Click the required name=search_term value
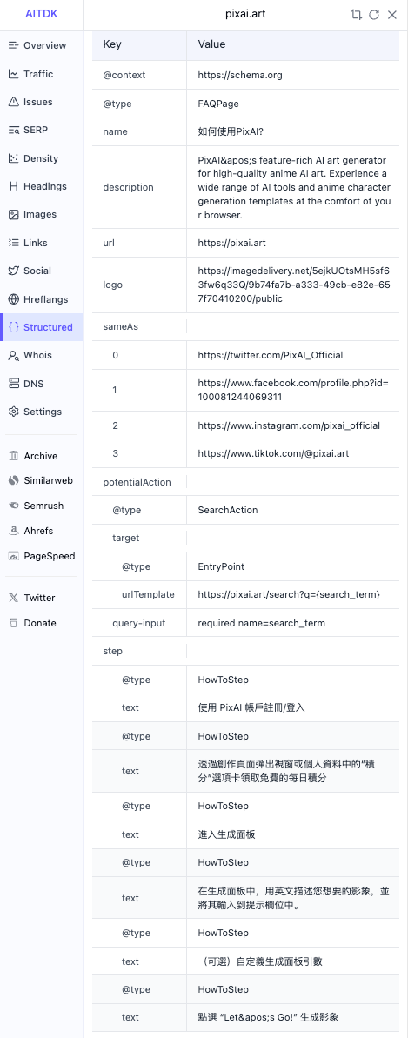Image resolution: width=408 pixels, height=1038 pixels. point(261,623)
